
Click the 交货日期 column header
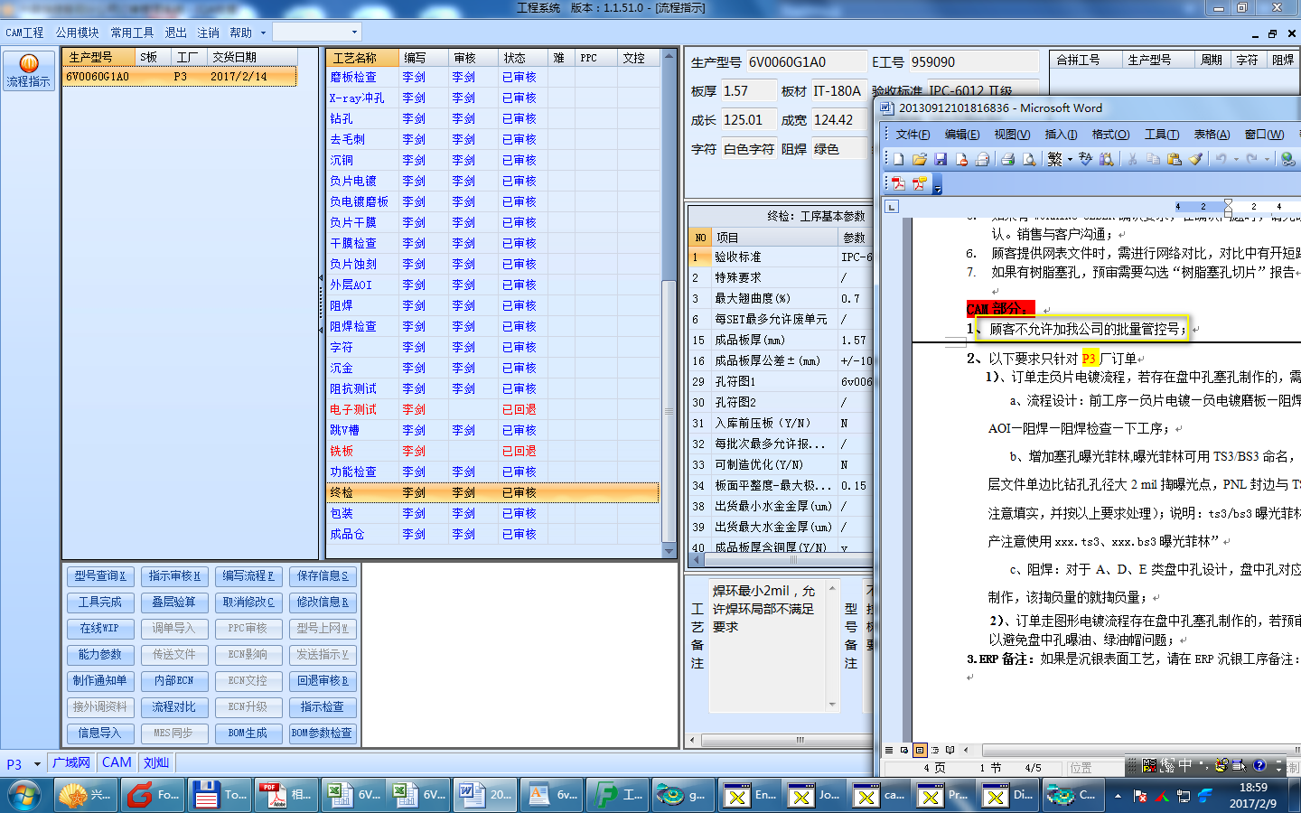pos(252,57)
